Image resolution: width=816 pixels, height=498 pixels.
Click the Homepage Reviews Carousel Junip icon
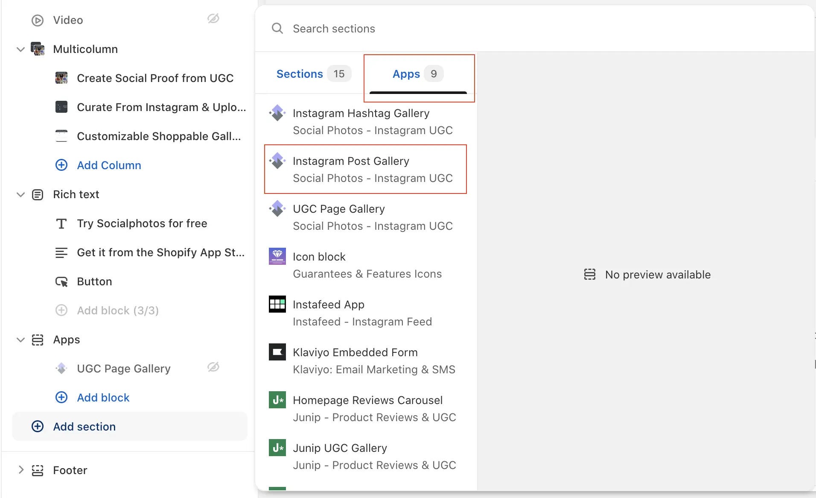coord(277,400)
